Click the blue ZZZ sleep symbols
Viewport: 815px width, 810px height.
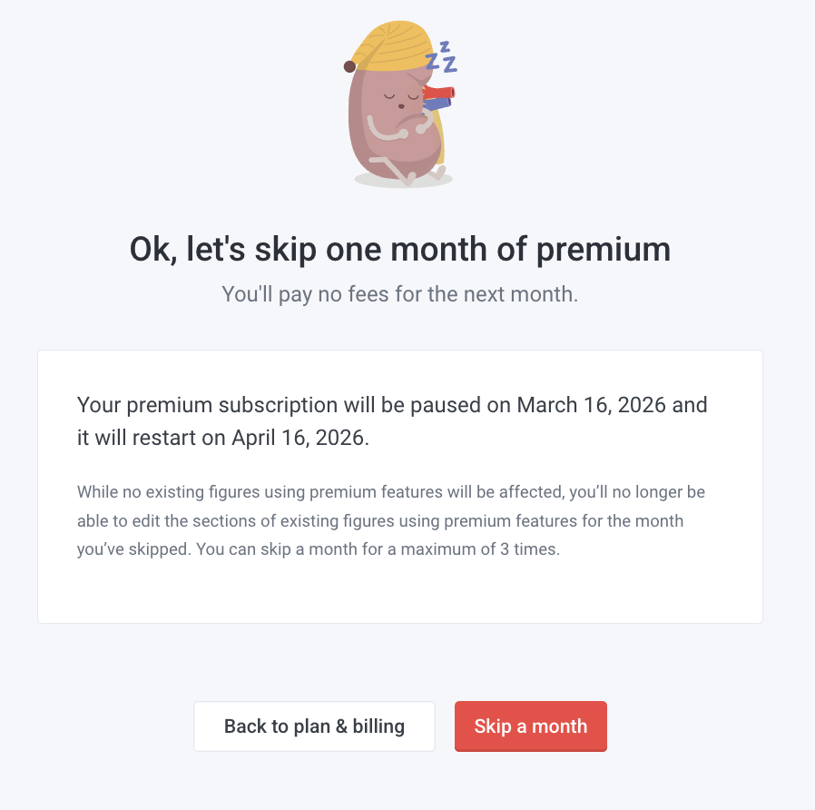pos(442,56)
